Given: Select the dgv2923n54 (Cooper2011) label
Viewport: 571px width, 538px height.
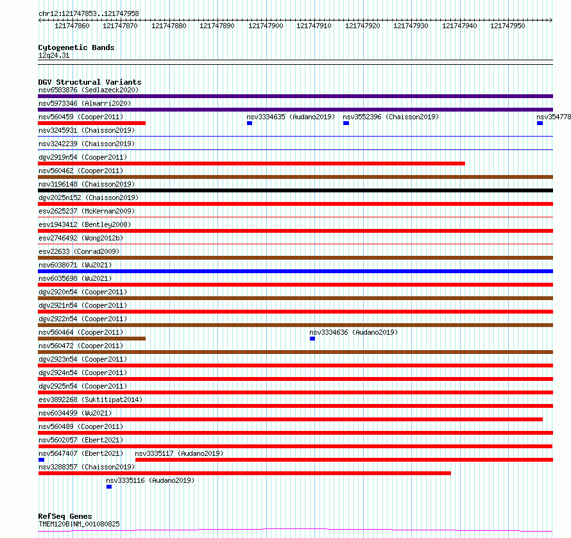Looking at the screenshot, I should [83, 359].
